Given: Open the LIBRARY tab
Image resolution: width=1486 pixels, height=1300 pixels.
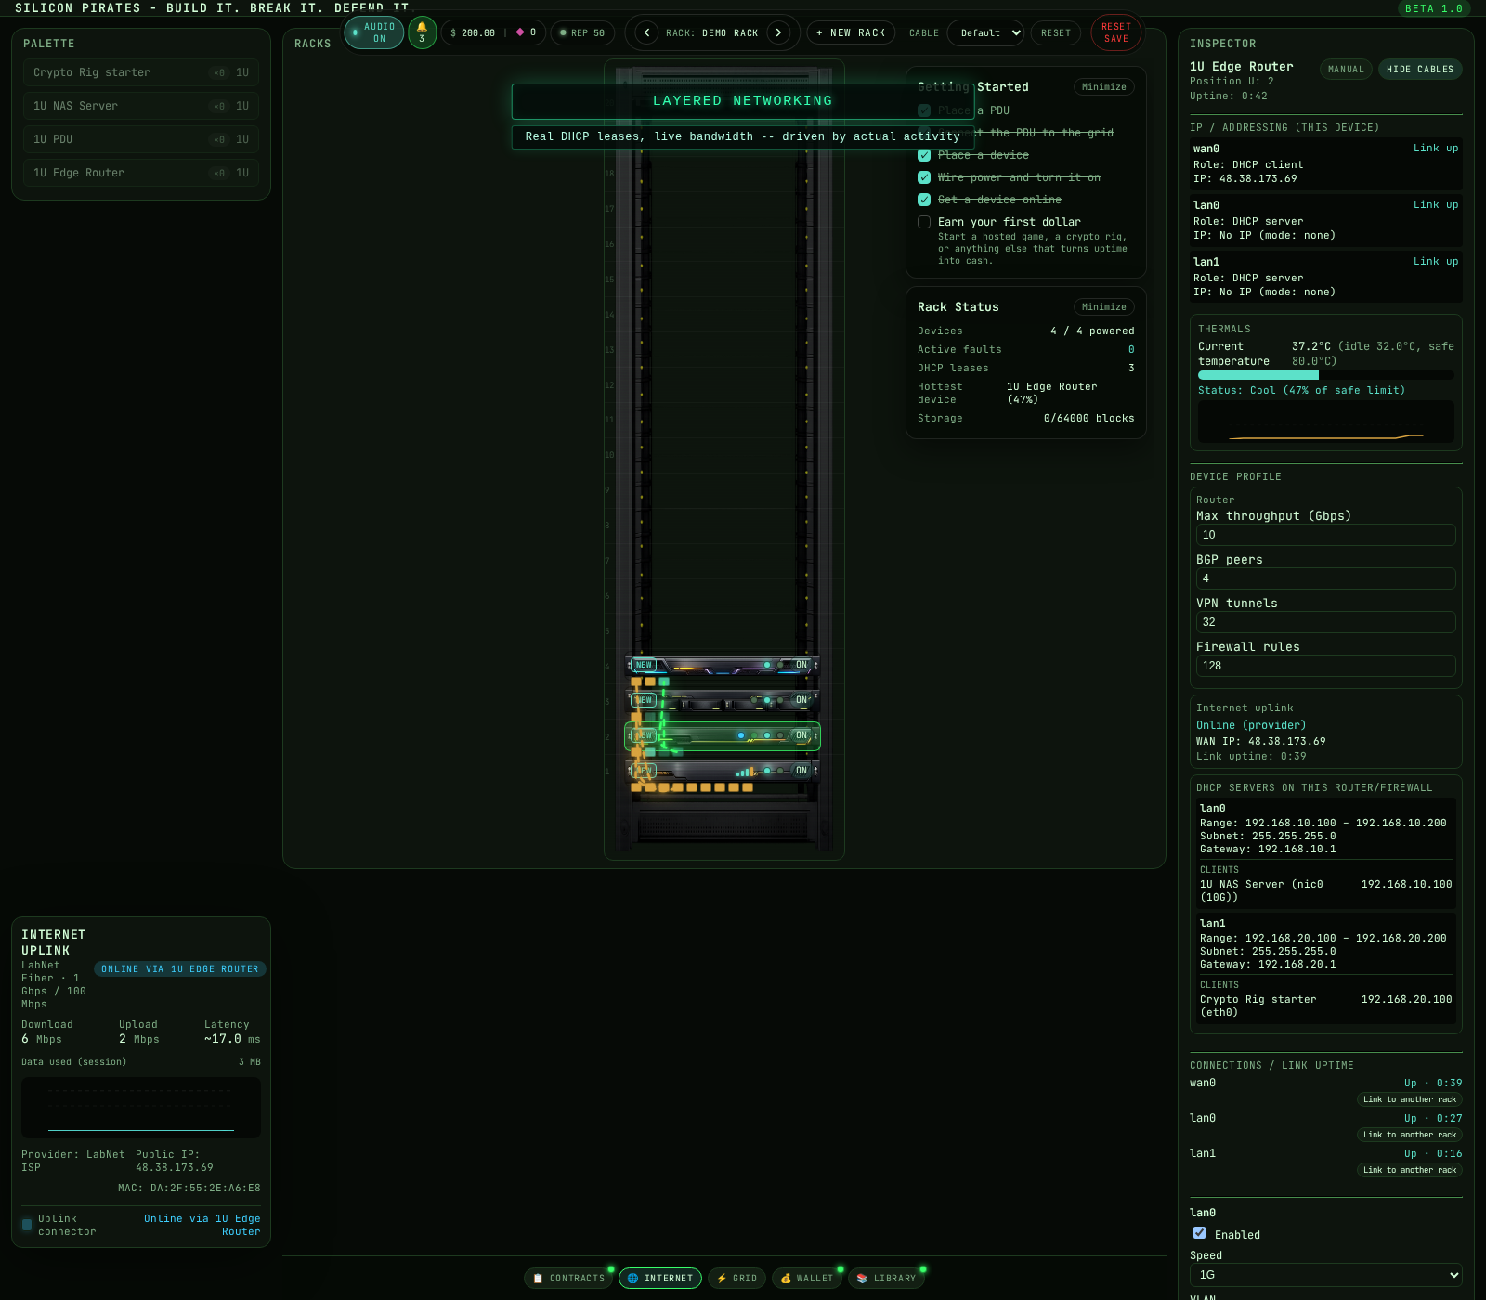Looking at the screenshot, I should point(886,1279).
